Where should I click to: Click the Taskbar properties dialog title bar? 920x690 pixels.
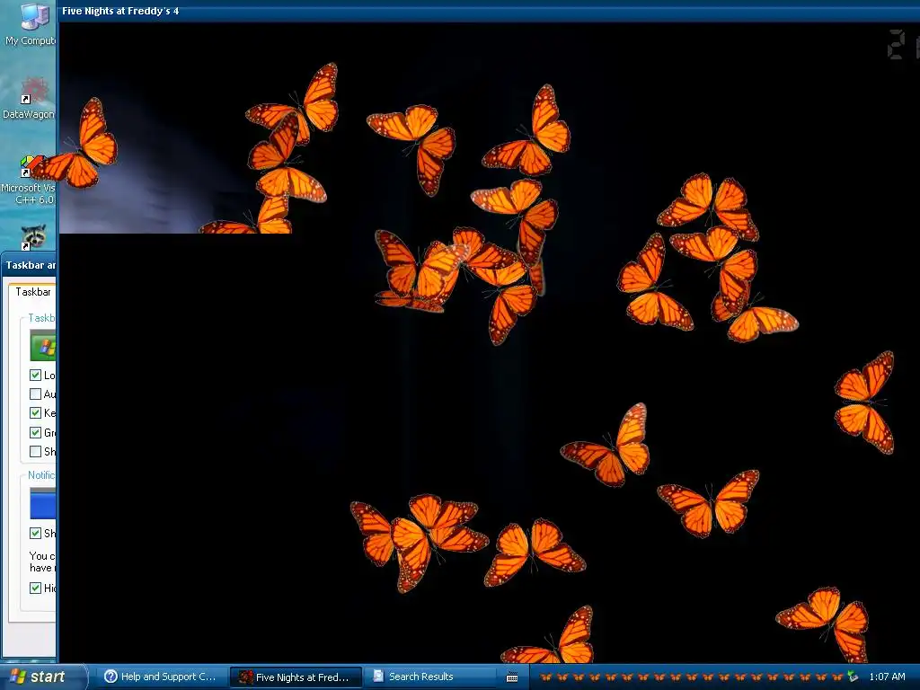(30, 265)
